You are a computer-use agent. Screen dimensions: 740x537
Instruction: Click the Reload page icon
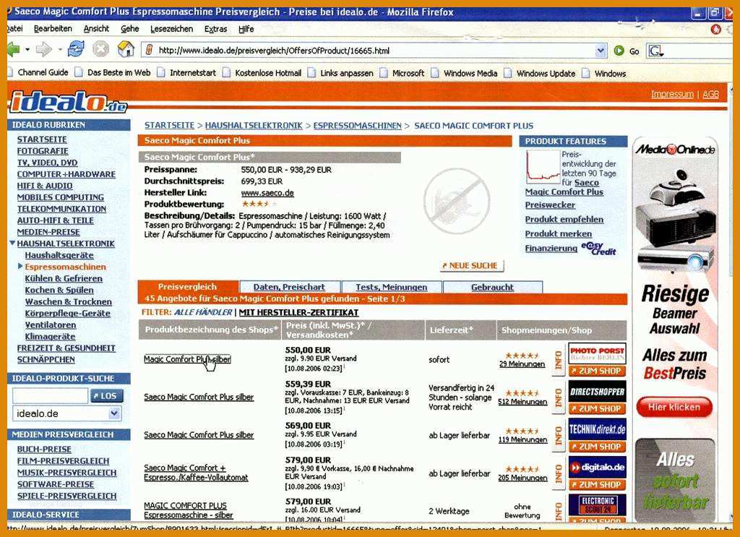point(75,49)
